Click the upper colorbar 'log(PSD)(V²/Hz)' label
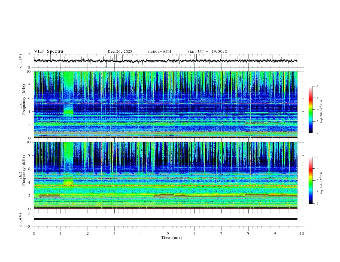This screenshot has width=340, height=262. pos(321,112)
